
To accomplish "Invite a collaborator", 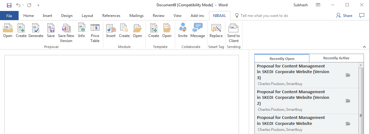I will coord(183,30).
